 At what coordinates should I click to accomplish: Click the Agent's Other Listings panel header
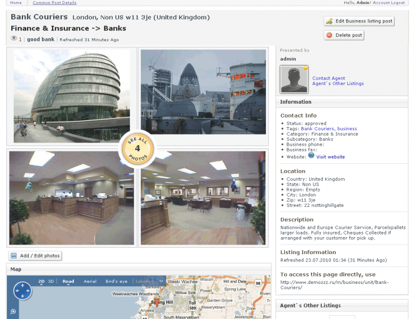click(x=342, y=306)
